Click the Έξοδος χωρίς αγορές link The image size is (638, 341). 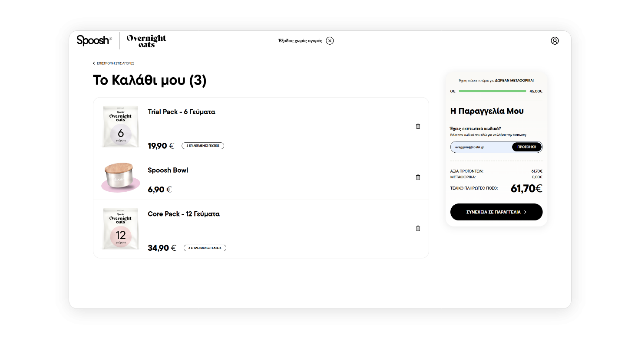click(300, 41)
